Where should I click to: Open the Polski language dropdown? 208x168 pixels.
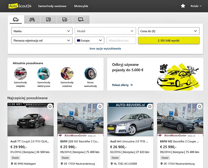click(x=196, y=6)
